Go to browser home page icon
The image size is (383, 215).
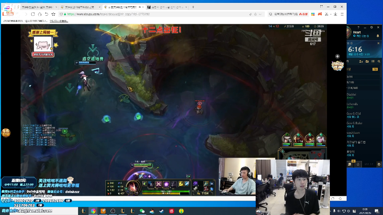pos(40,14)
